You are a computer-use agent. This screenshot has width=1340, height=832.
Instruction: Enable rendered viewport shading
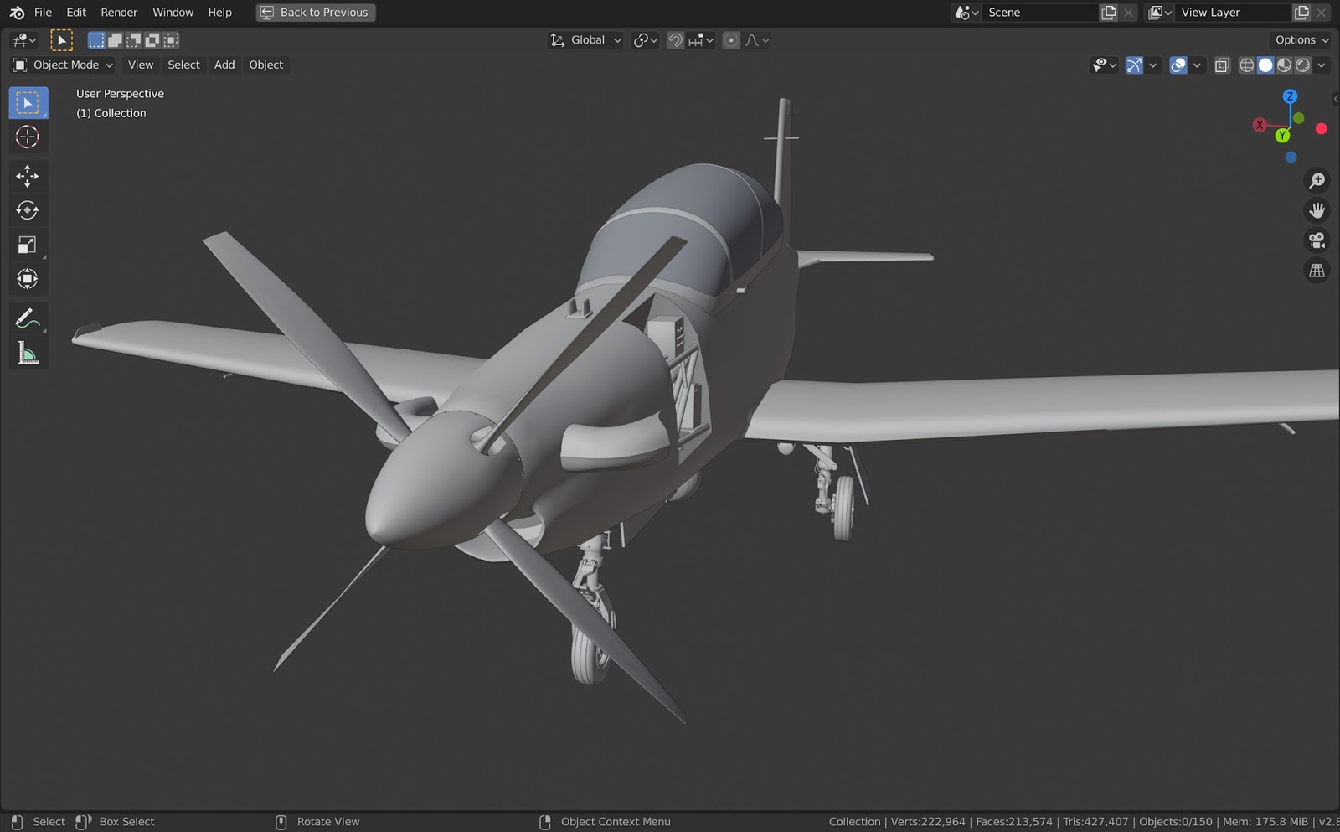pyautogui.click(x=1303, y=65)
